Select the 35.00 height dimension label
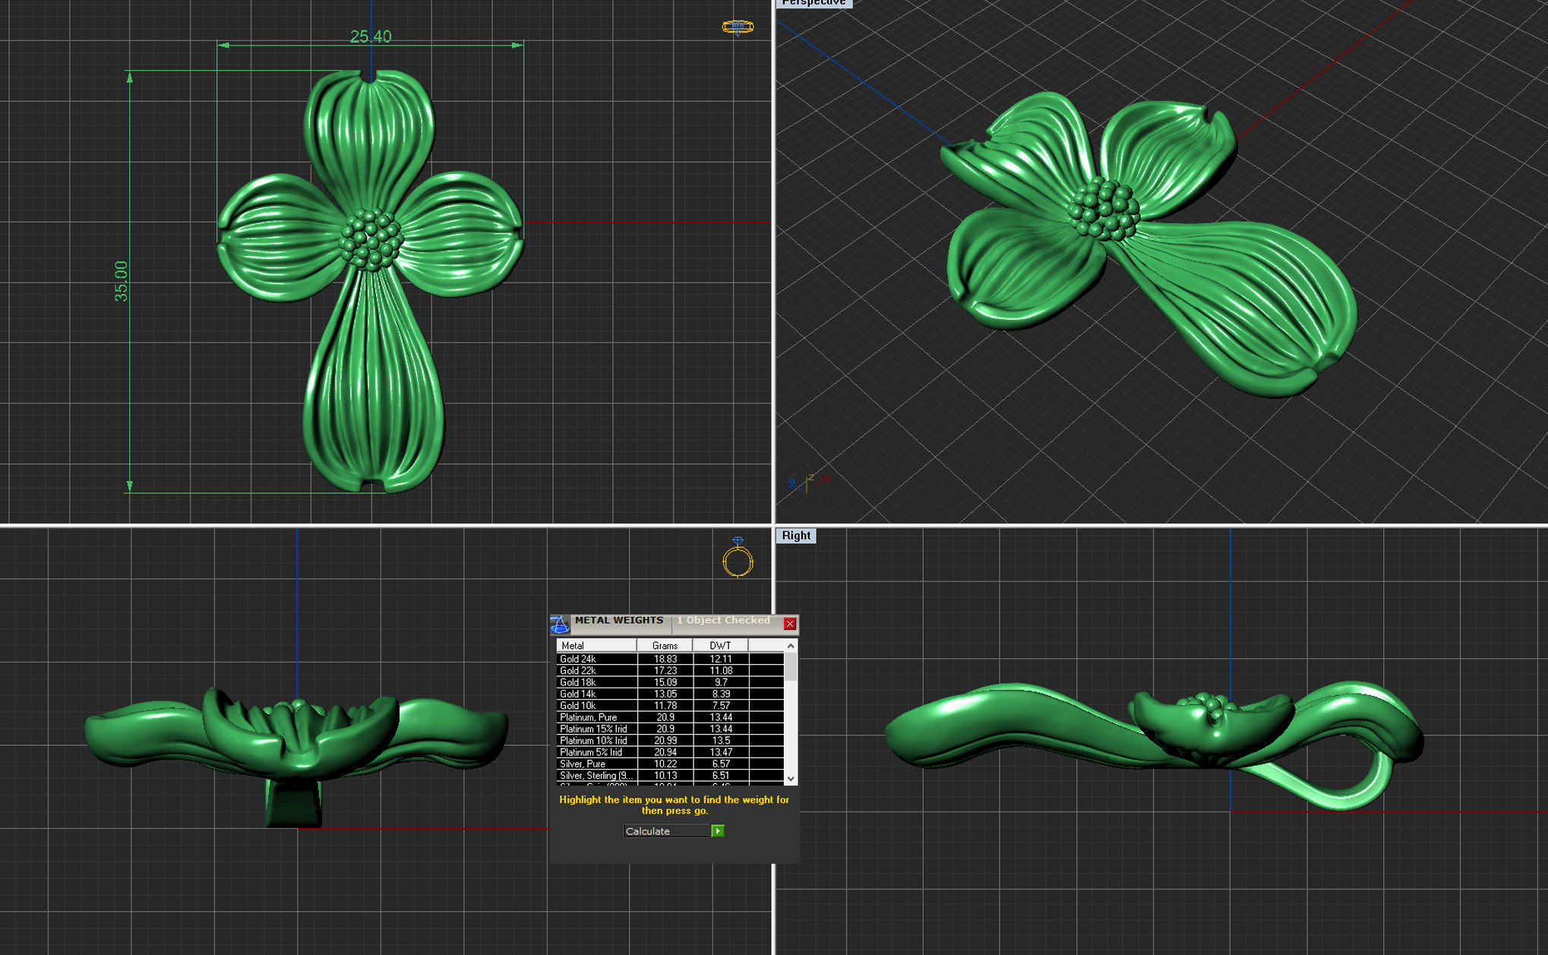The height and width of the screenshot is (955, 1548). [121, 281]
